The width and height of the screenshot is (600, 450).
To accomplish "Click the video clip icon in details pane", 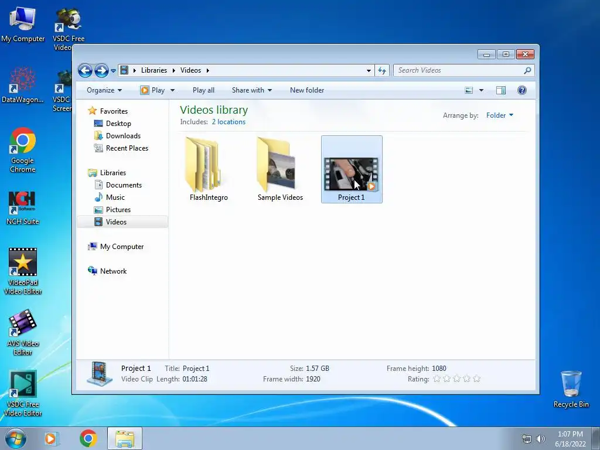I will tap(100, 373).
